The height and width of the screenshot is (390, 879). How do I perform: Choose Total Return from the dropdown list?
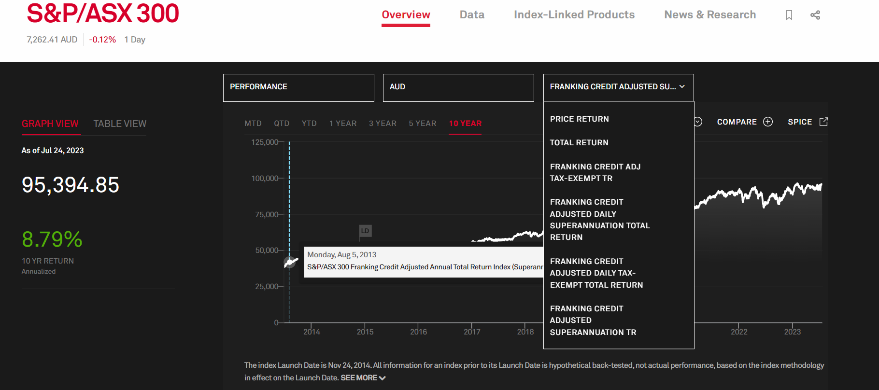tap(579, 142)
